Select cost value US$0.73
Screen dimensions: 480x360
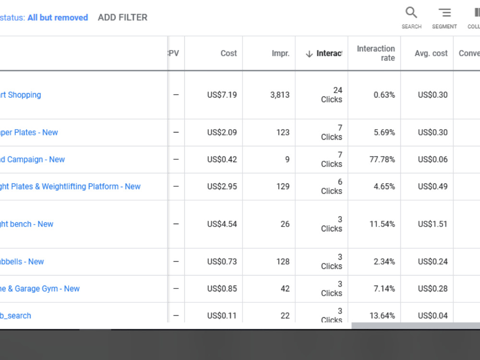(222, 262)
